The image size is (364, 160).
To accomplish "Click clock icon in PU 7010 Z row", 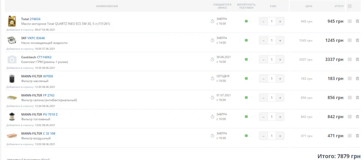I will (x=212, y=117).
